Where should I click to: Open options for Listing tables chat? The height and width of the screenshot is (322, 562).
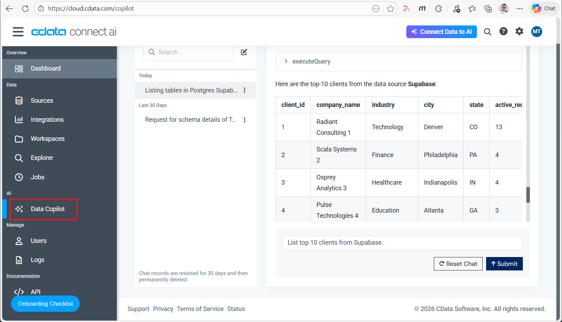pos(245,90)
